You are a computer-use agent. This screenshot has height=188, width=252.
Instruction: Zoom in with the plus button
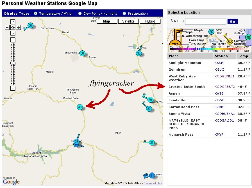click(x=13, y=40)
